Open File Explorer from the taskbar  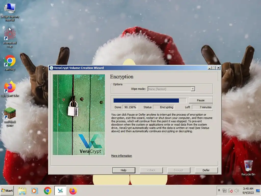(22, 191)
